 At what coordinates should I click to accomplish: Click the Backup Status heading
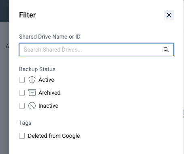(x=37, y=69)
